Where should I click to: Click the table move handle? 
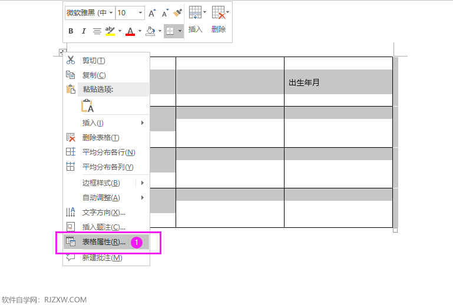click(x=61, y=52)
